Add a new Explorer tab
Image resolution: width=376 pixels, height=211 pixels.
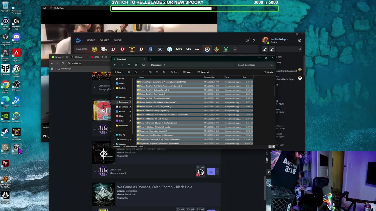(x=151, y=59)
